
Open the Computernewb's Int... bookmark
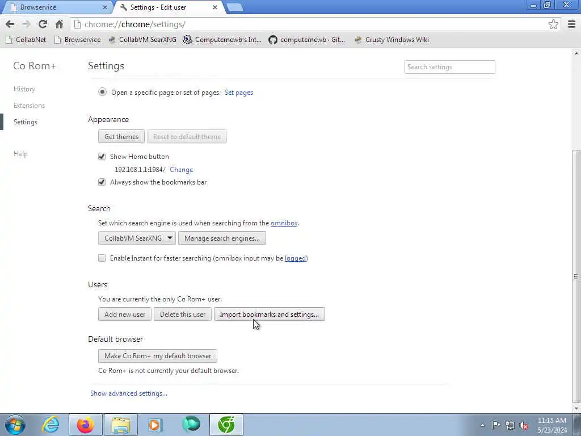pos(222,40)
